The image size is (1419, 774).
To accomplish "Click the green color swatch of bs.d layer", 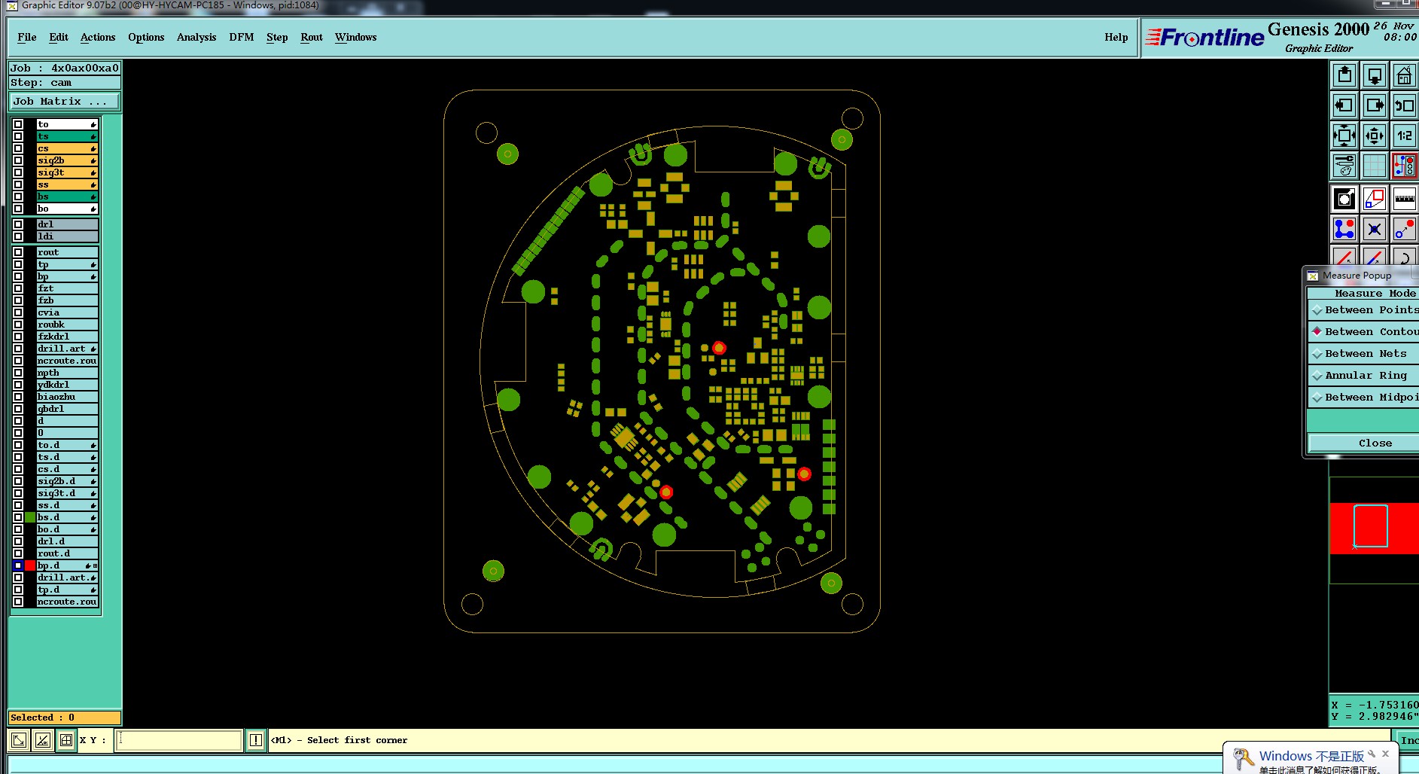I will click(x=30, y=517).
